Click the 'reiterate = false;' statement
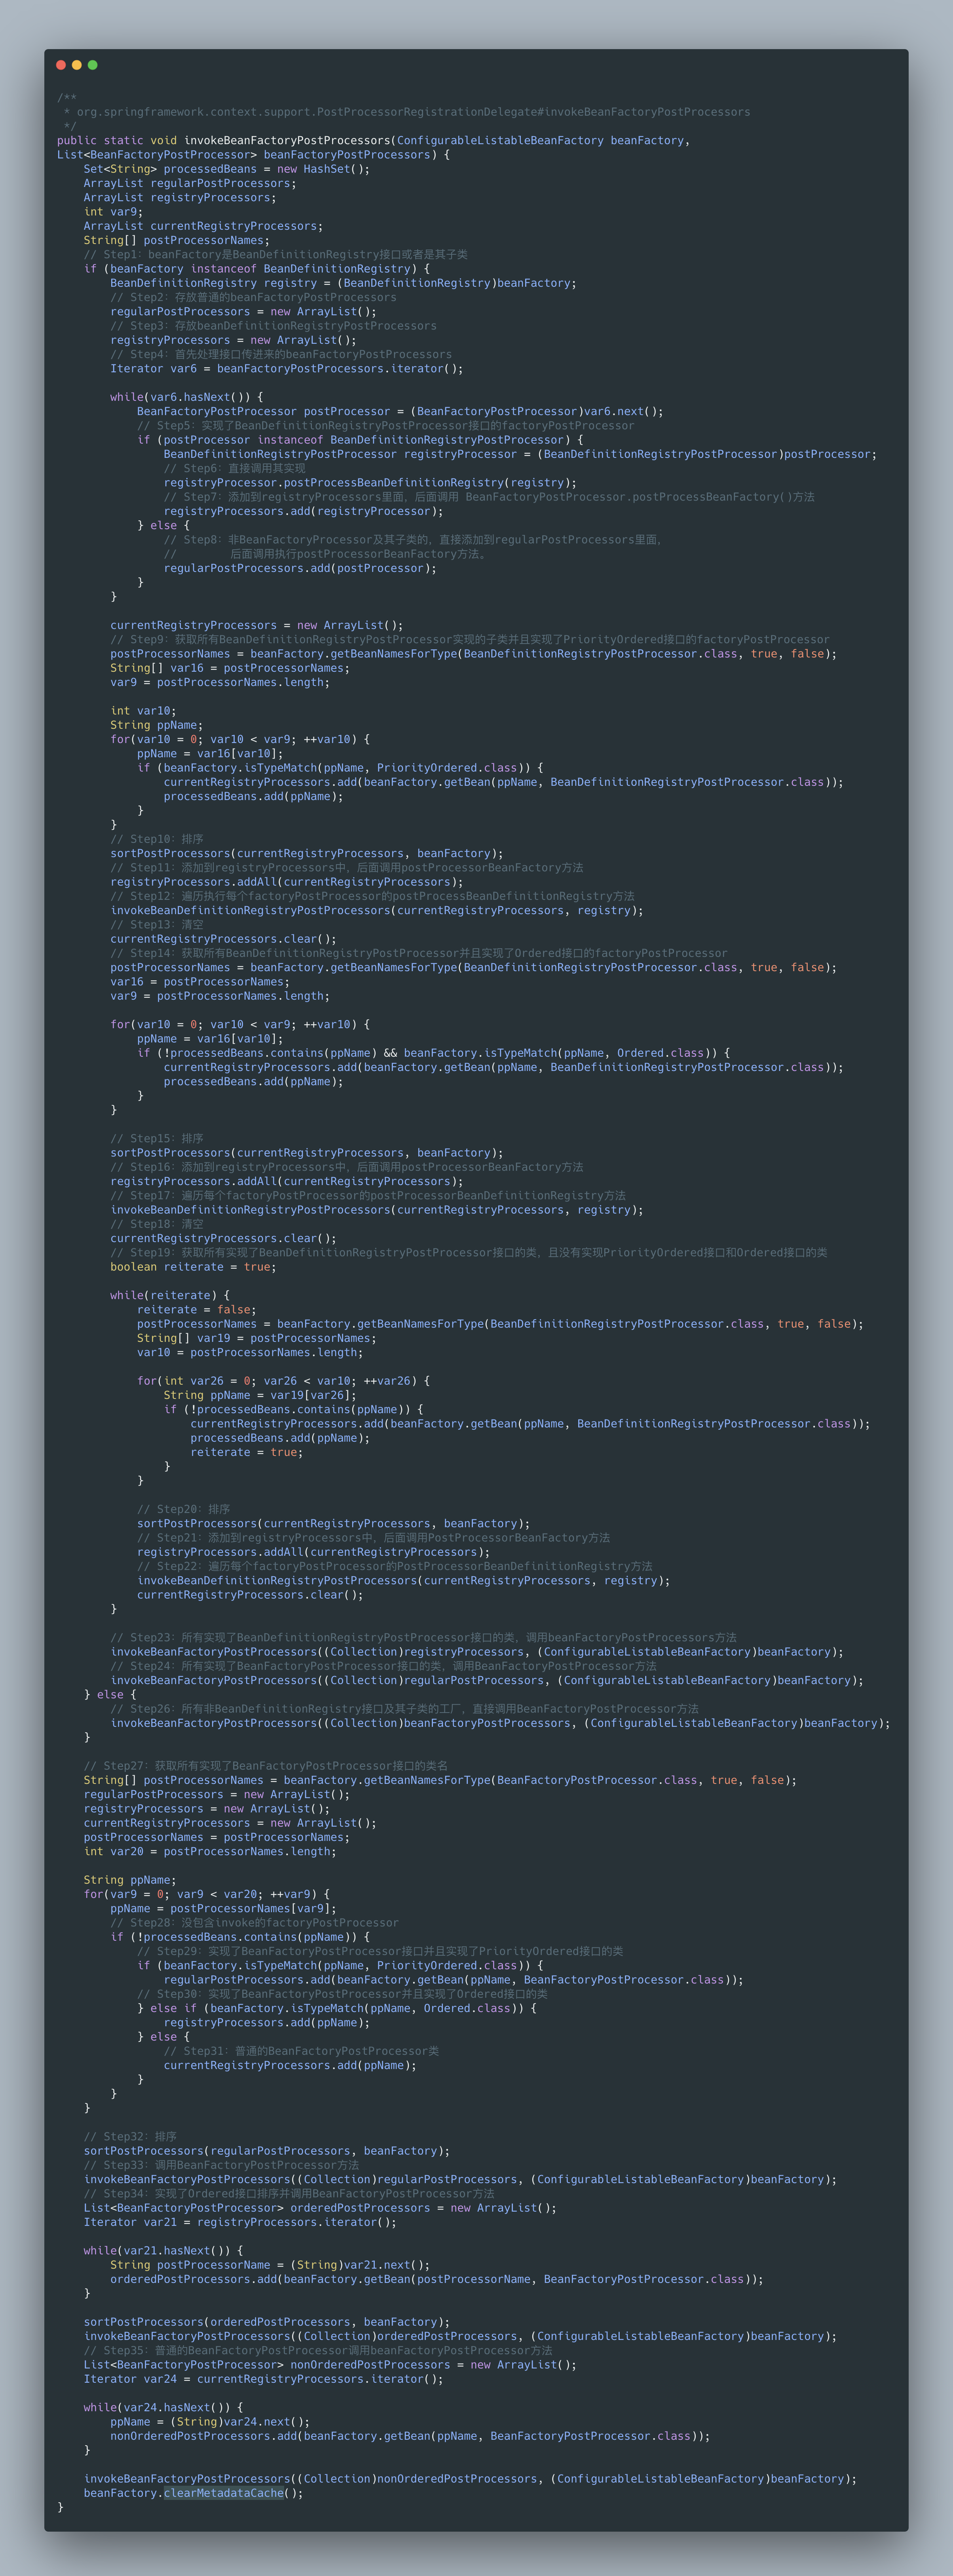 click(x=196, y=1309)
